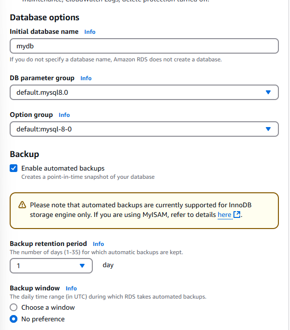Click the Option group dropdown arrow icon
290x330 pixels.
point(269,129)
